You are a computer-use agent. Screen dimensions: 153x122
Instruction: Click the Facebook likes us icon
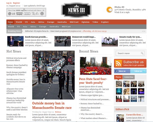[x=116, y=71]
